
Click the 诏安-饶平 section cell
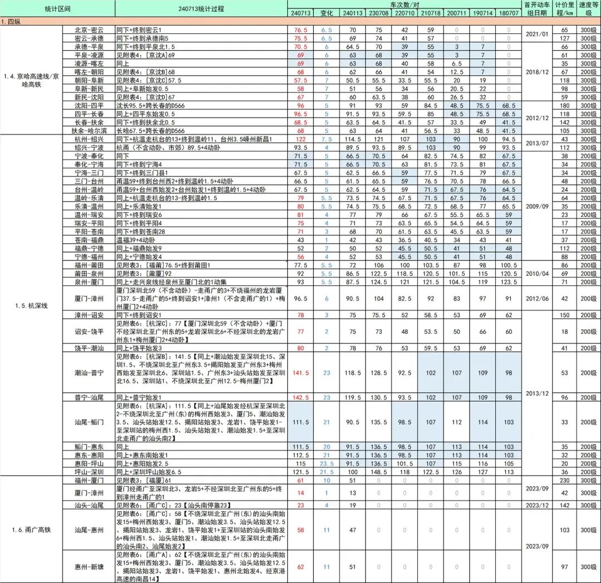(89, 332)
